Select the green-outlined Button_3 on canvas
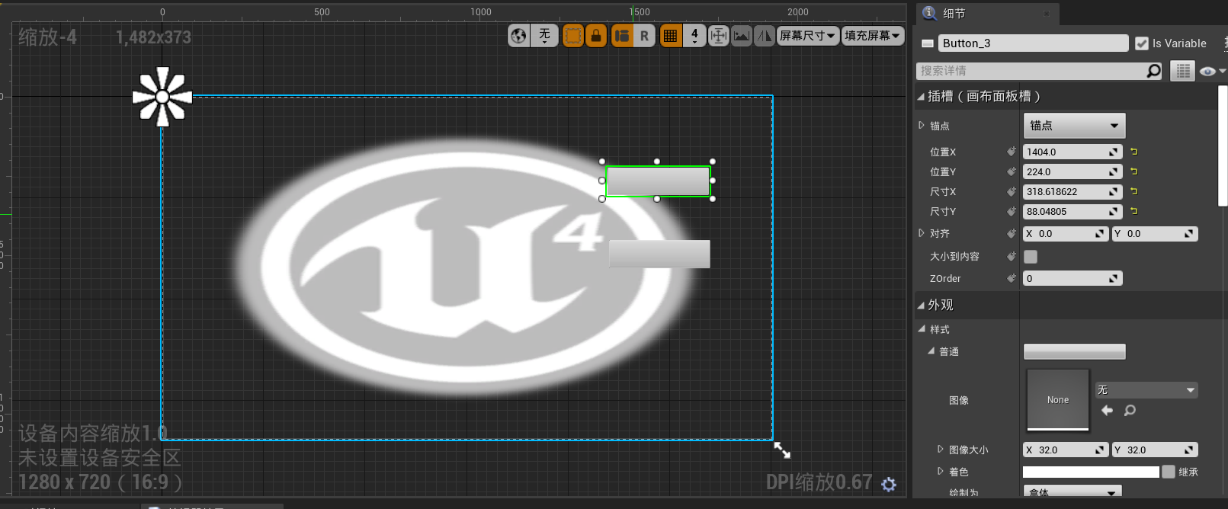The image size is (1228, 509). (658, 181)
